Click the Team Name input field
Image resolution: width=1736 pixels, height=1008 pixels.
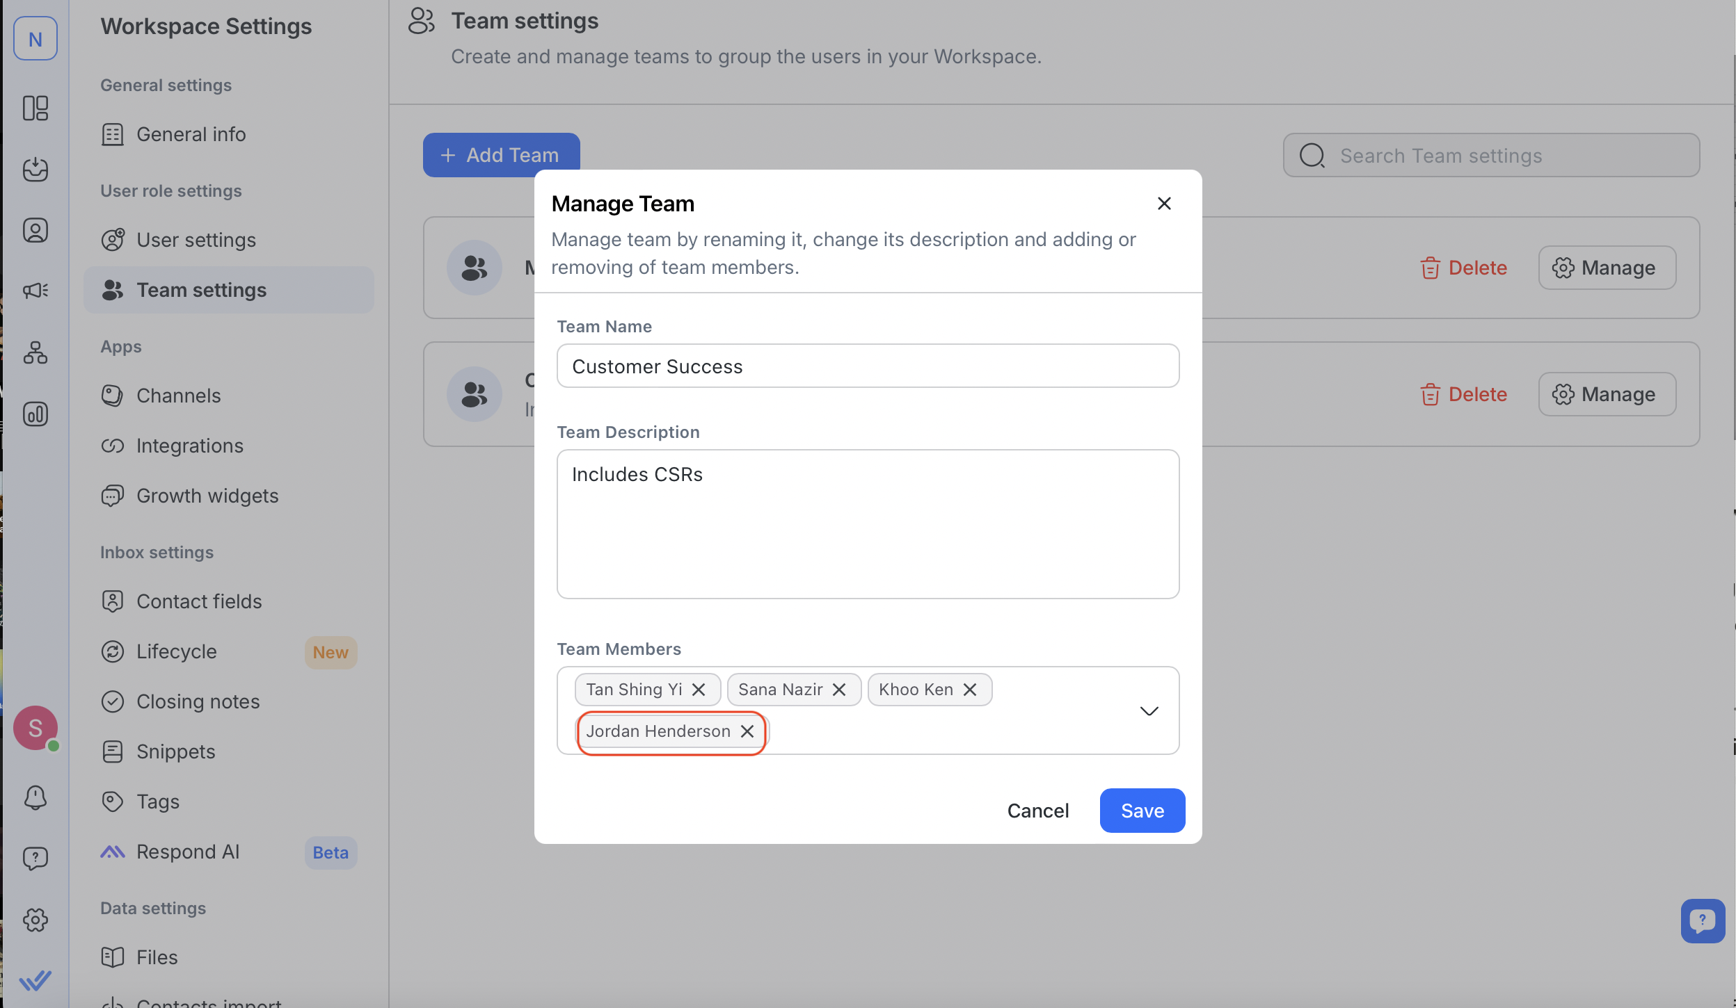pos(868,366)
